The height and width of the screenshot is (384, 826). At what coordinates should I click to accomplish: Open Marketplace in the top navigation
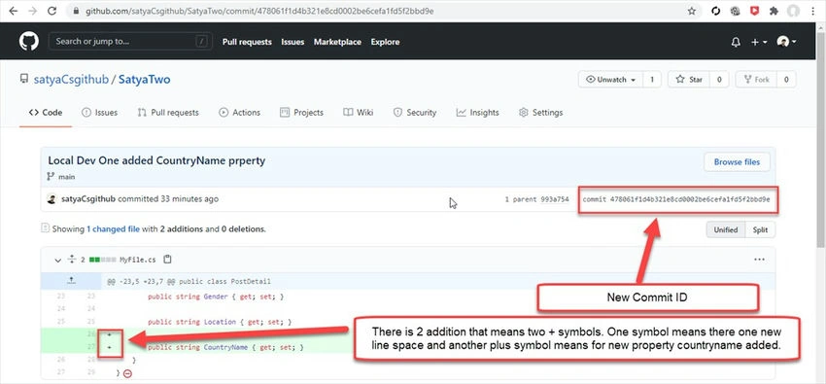337,42
